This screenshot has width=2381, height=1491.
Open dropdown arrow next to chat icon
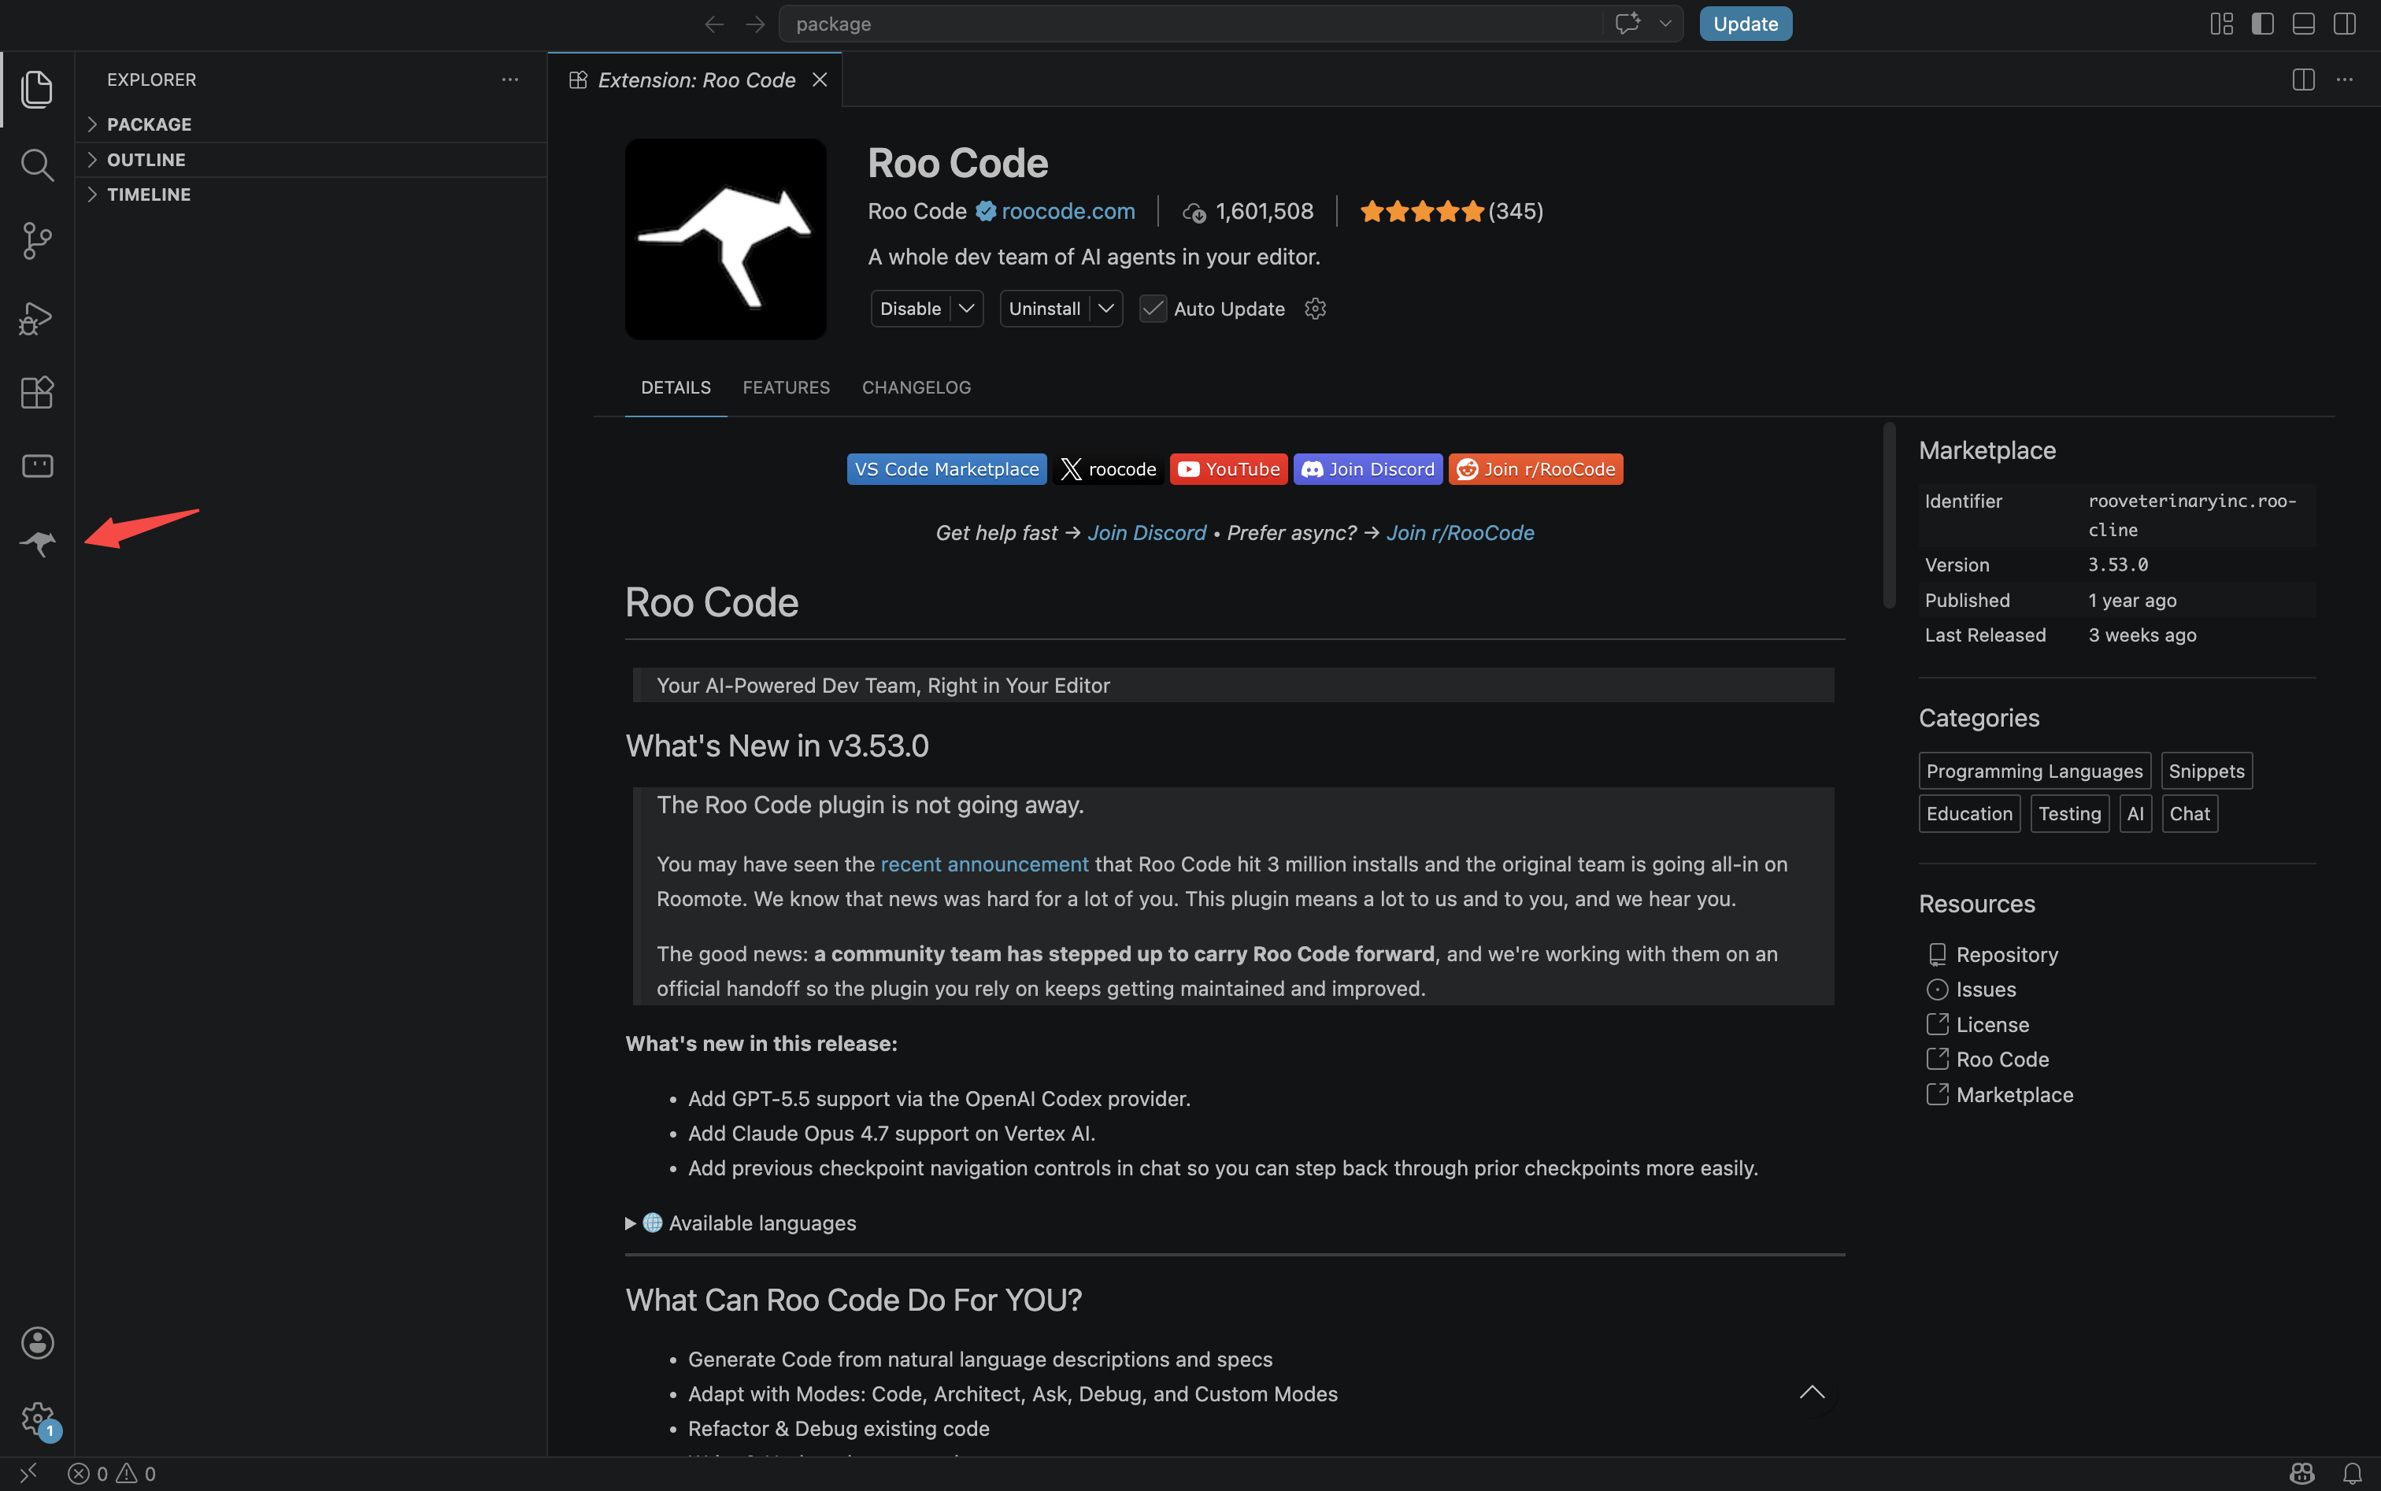1665,24
